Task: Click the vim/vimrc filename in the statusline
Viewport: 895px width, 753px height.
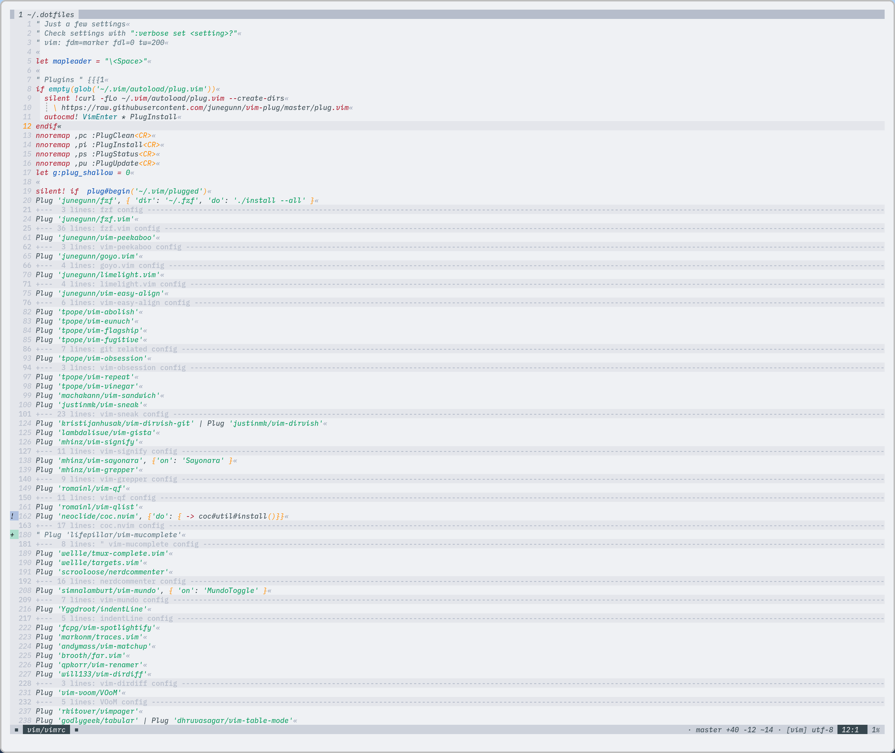Action: pyautogui.click(x=46, y=730)
